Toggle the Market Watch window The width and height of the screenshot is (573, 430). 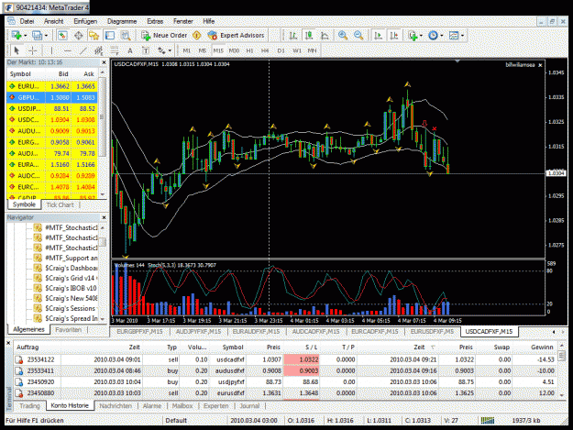(62, 36)
